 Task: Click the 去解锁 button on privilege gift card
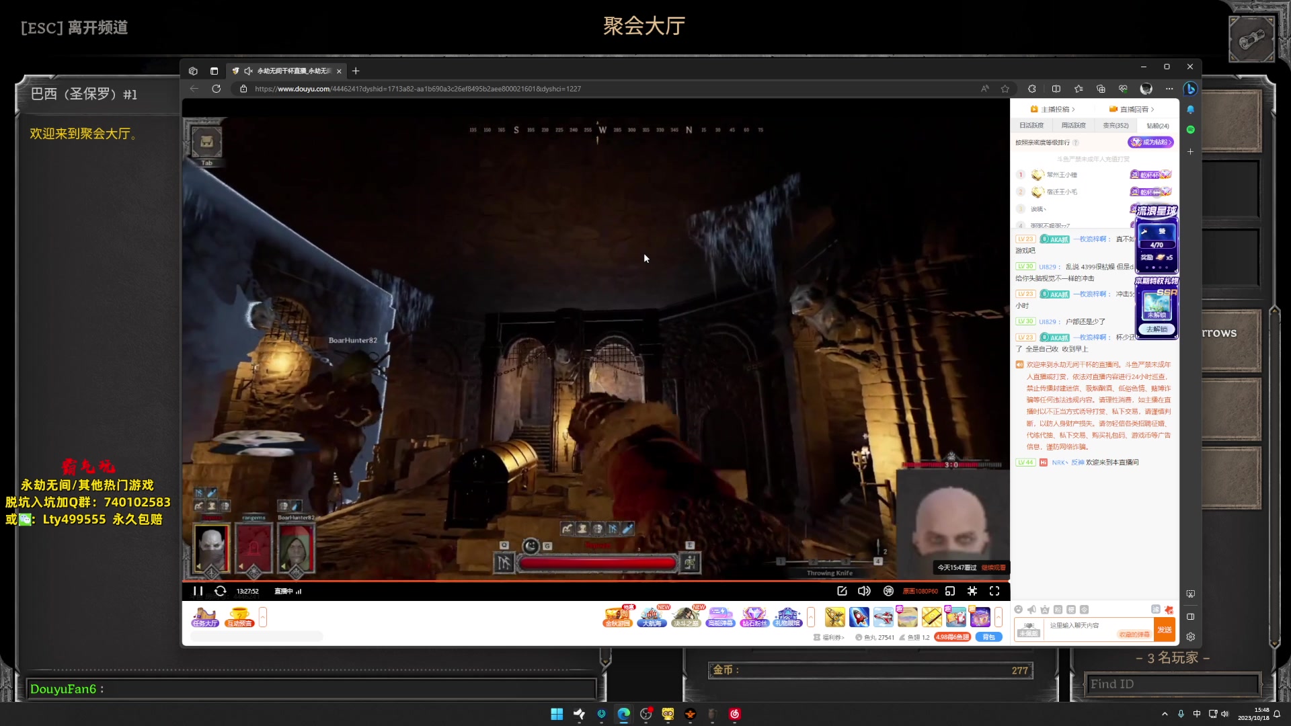(1157, 329)
